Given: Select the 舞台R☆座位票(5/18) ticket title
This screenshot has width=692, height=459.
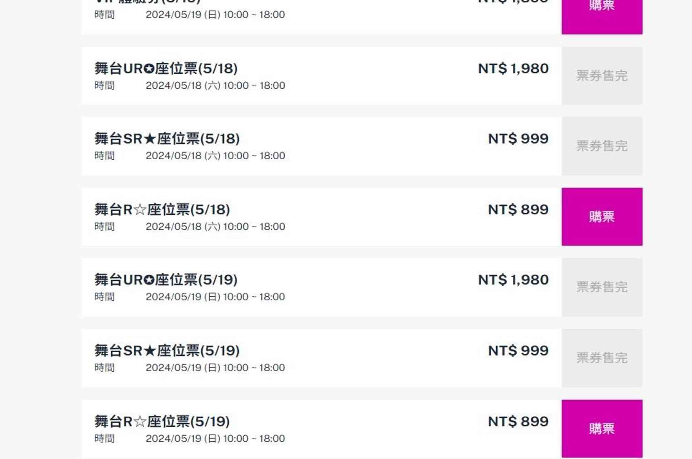Looking at the screenshot, I should (162, 210).
